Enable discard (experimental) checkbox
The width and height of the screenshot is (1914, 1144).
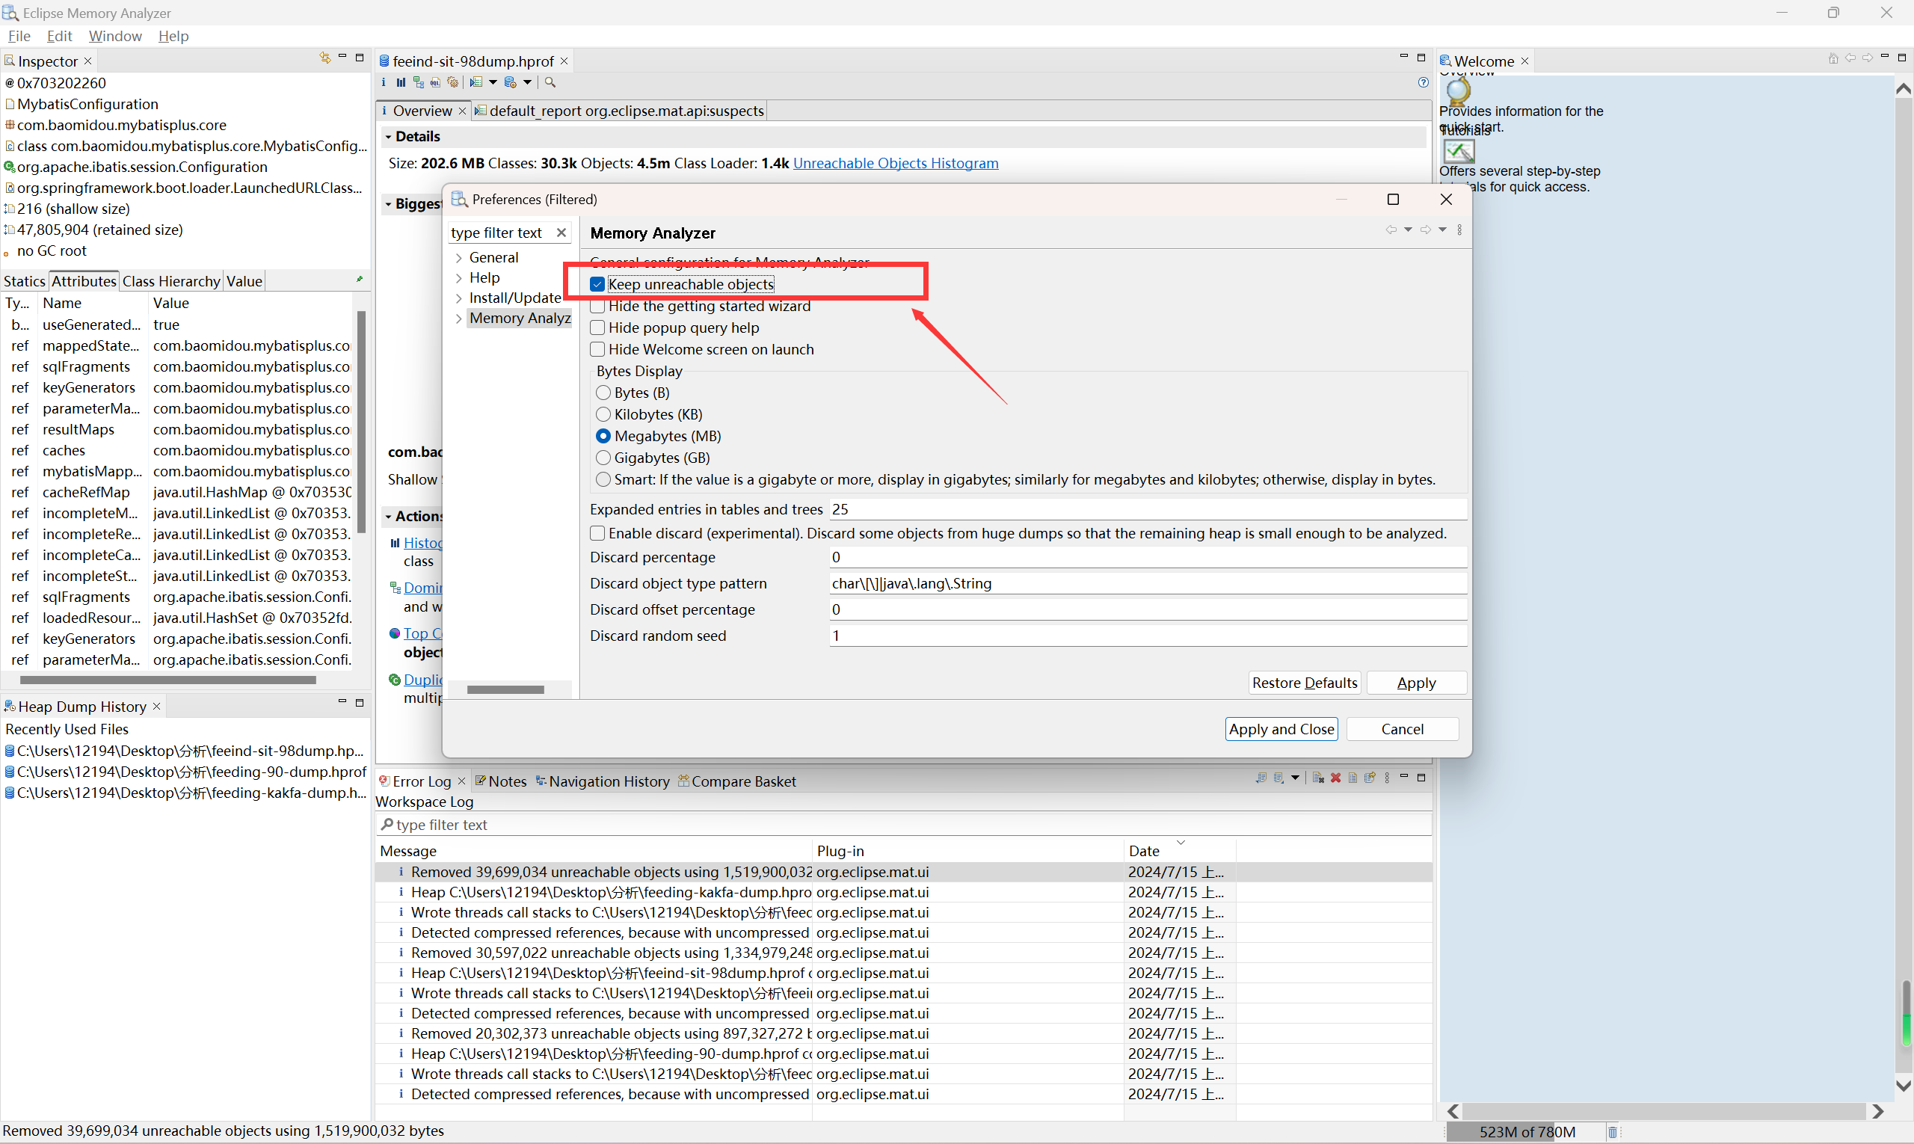[597, 533]
